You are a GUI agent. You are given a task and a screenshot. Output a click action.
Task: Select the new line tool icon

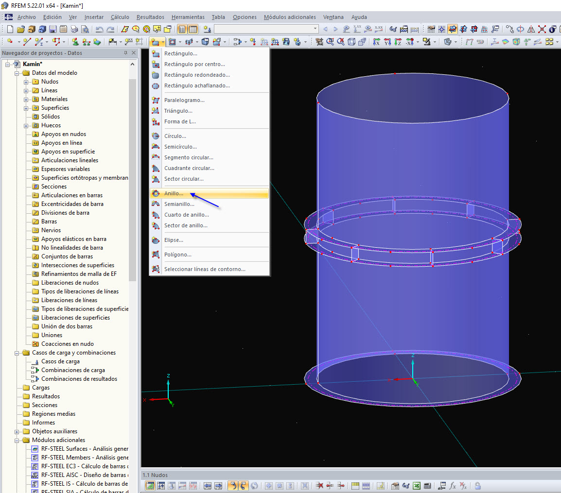27,42
